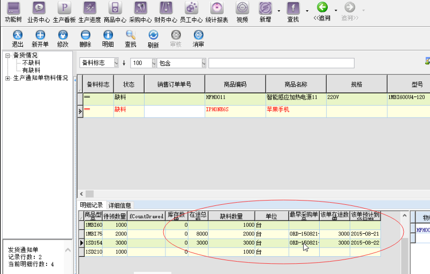Open 生产进度 production progress

tap(89, 12)
